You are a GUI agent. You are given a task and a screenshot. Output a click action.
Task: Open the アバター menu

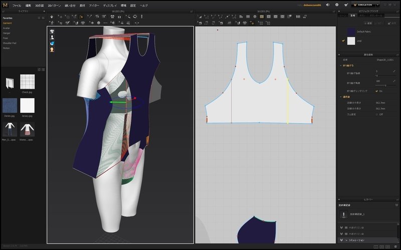(94, 6)
